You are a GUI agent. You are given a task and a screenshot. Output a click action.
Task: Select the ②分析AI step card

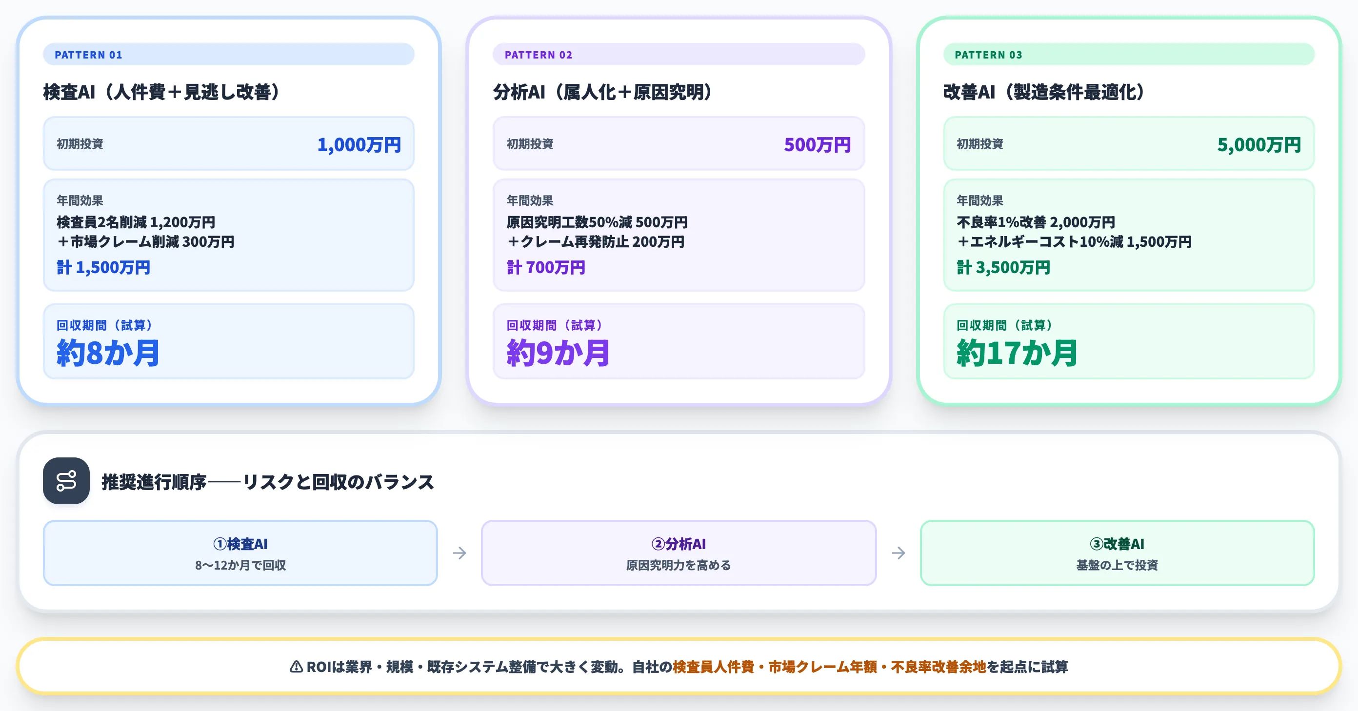click(x=679, y=553)
